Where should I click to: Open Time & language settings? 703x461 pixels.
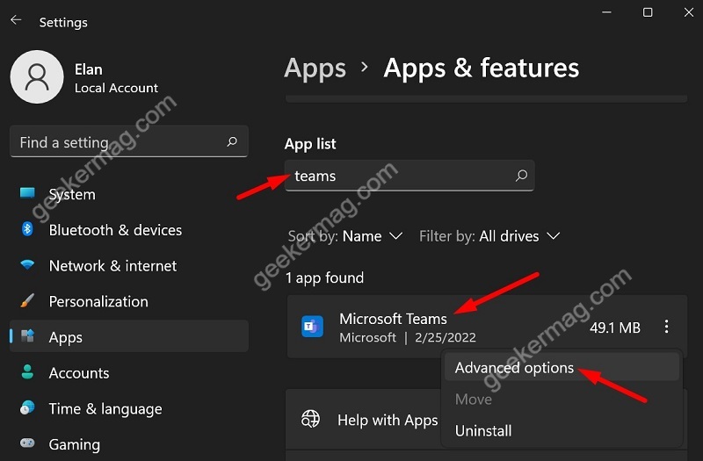[x=129, y=408]
